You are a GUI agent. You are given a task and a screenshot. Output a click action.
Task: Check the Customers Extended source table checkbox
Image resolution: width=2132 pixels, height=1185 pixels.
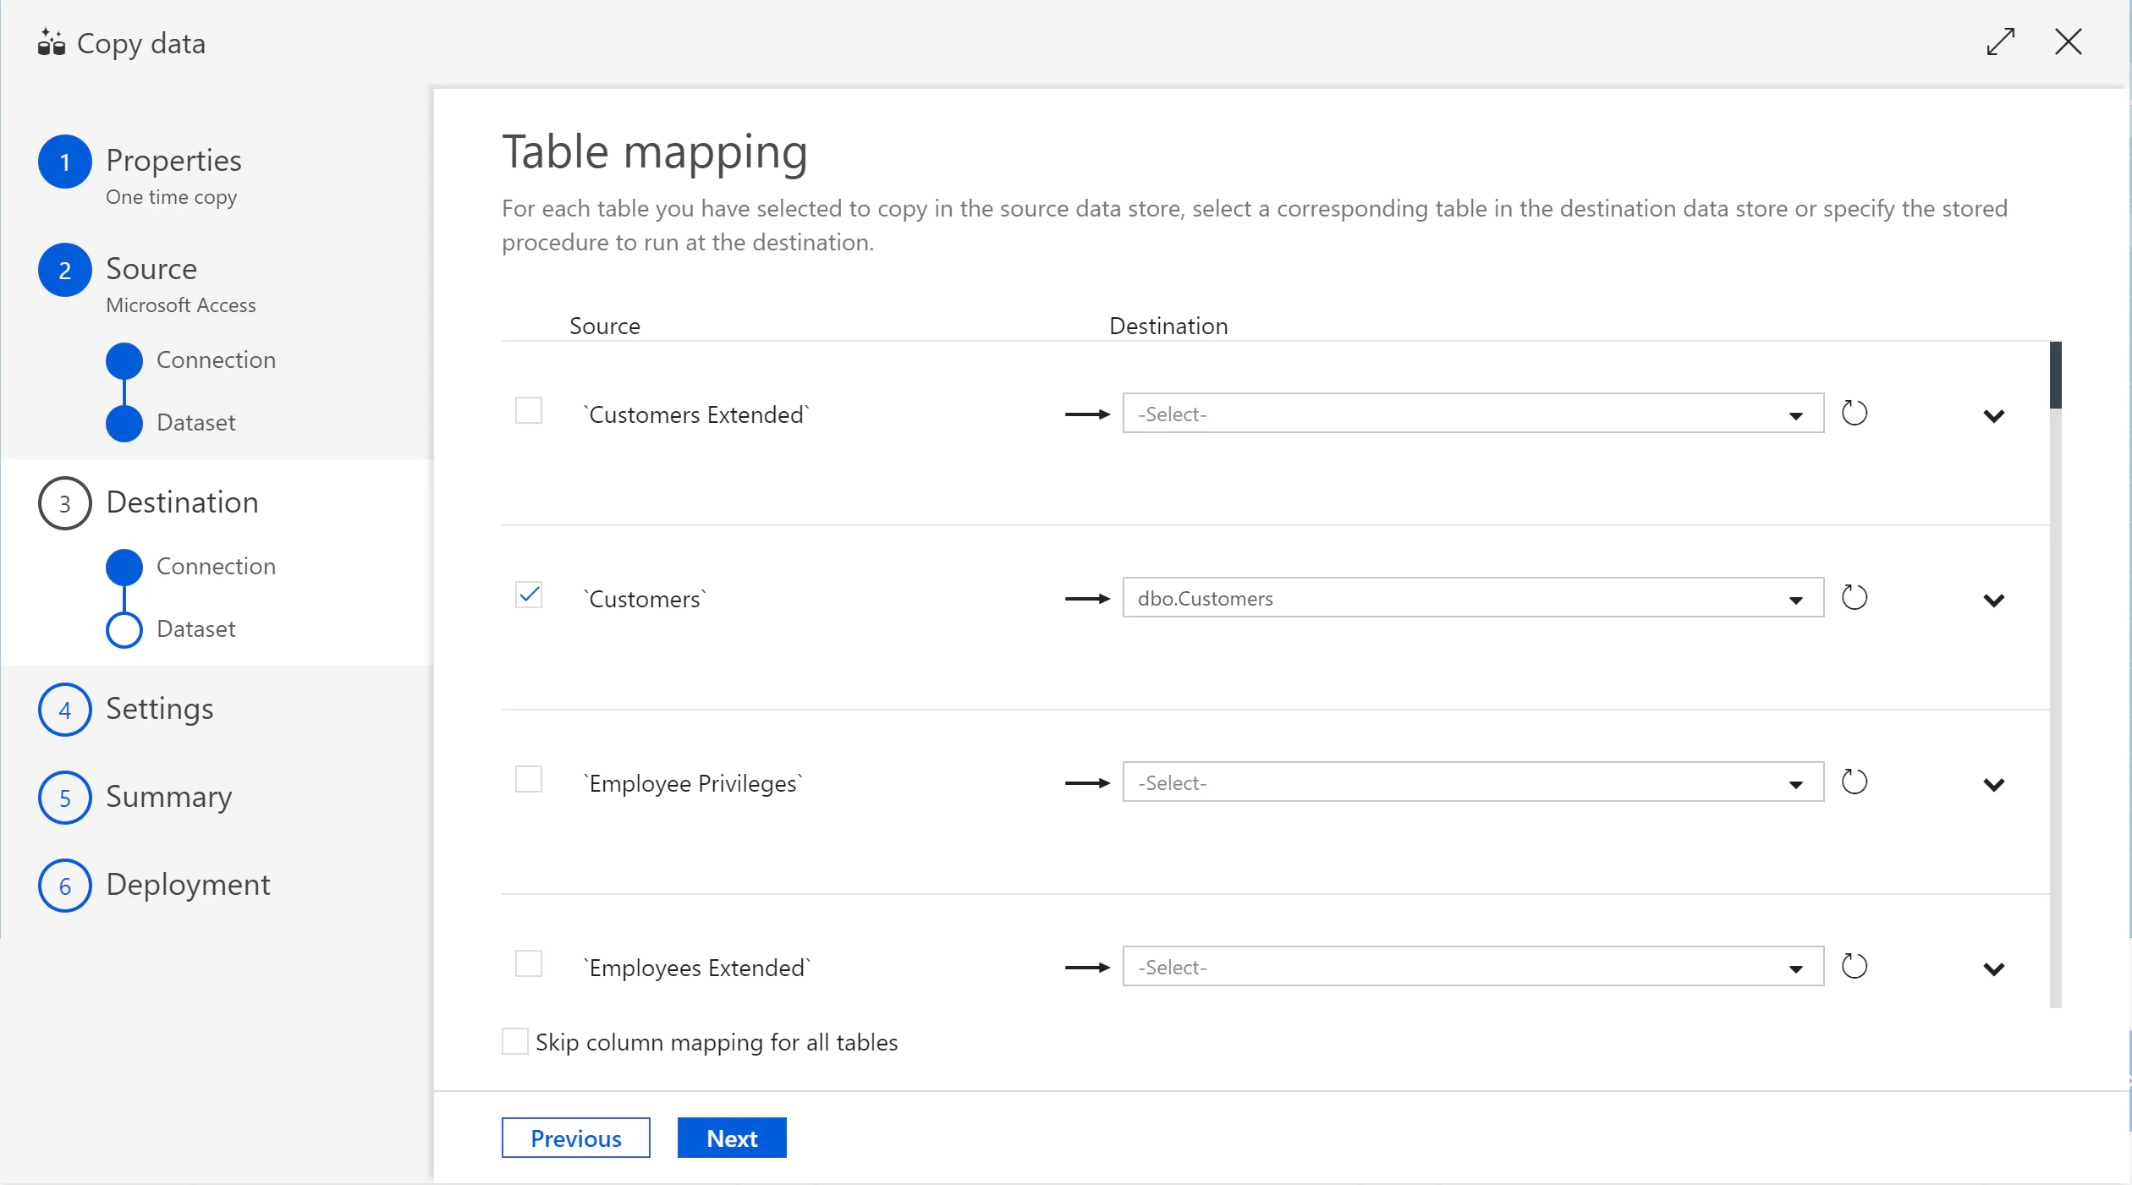tap(529, 411)
